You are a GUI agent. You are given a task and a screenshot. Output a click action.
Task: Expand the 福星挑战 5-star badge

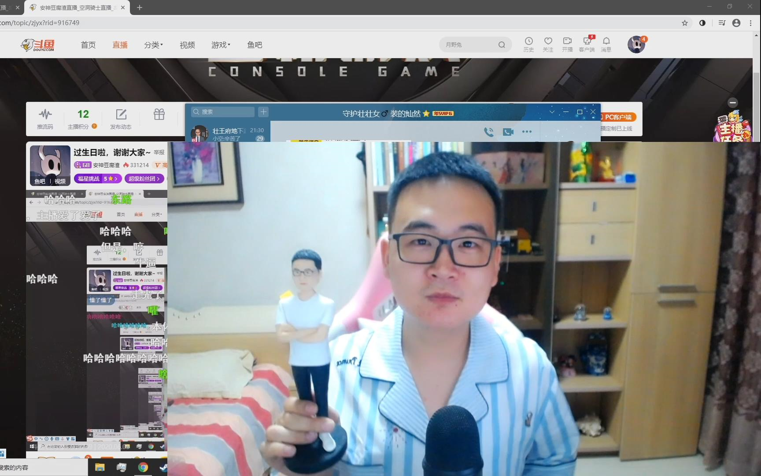98,178
